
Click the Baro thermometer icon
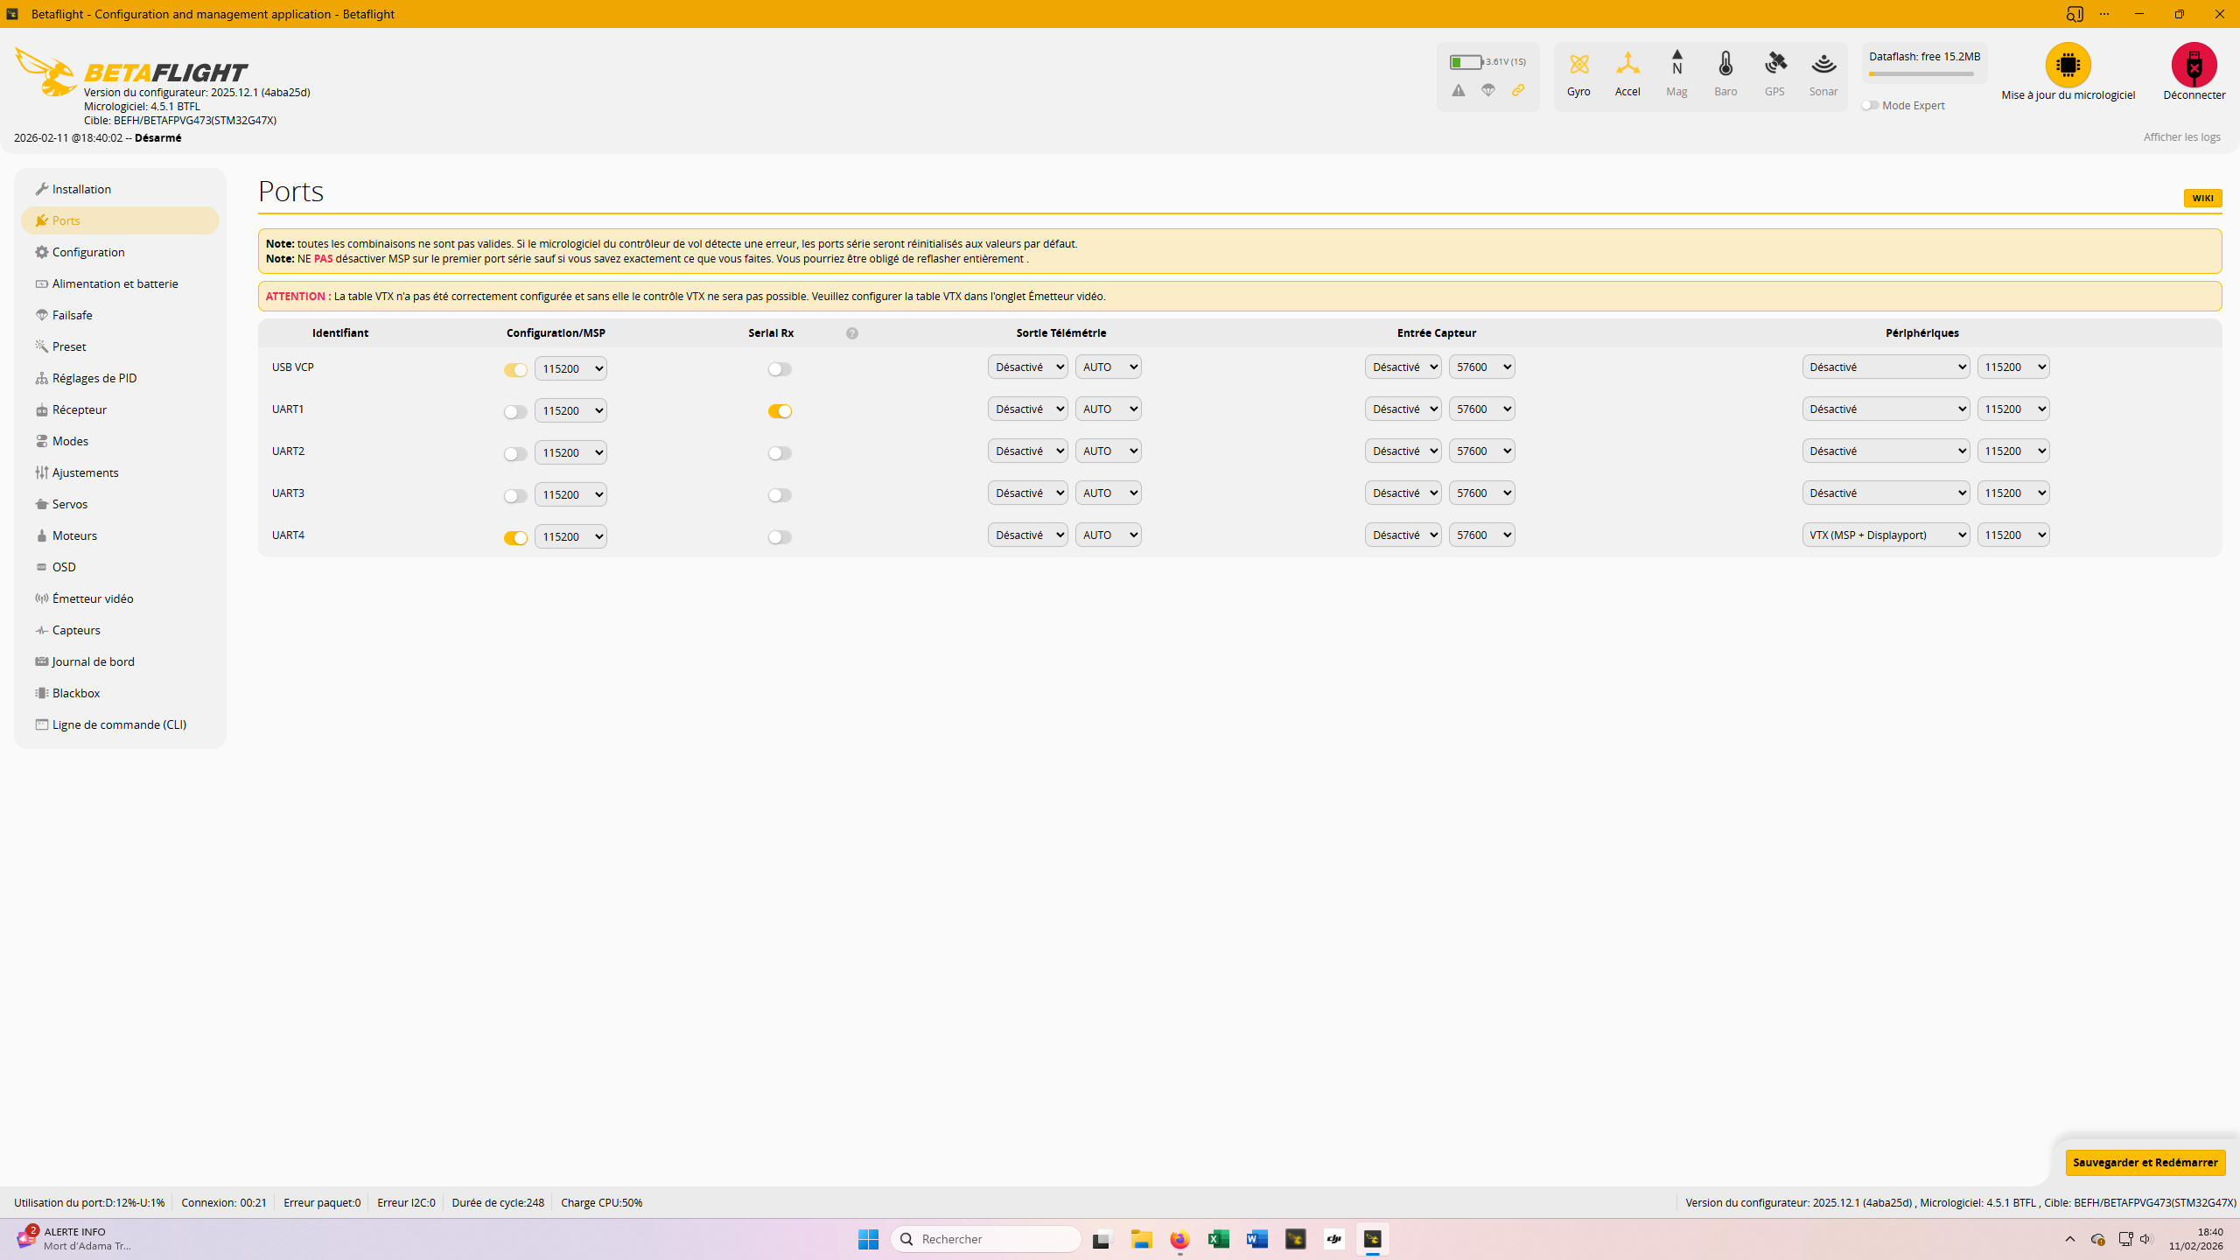[x=1725, y=65]
